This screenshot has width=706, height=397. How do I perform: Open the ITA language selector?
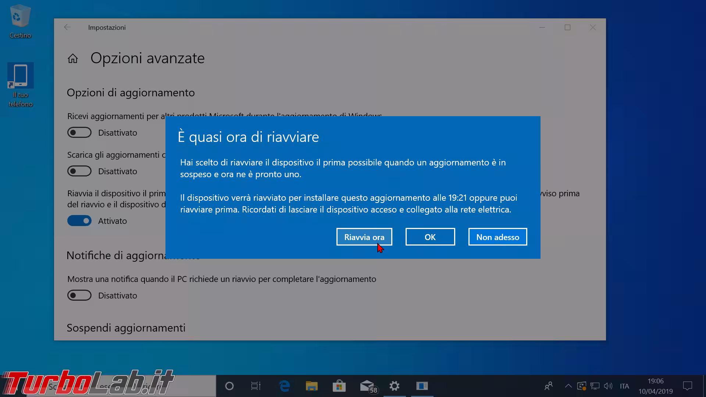coord(624,386)
